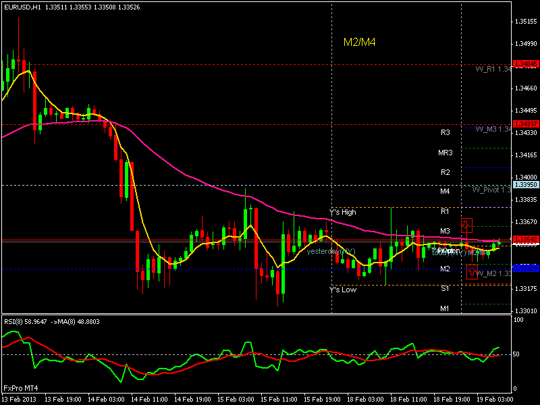
Task: Click the W_M3 weekly level label
Action: click(493, 129)
